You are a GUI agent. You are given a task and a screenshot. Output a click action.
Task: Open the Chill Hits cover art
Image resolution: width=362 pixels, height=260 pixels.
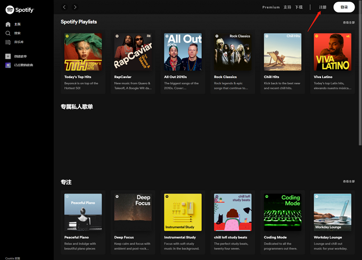(x=283, y=52)
